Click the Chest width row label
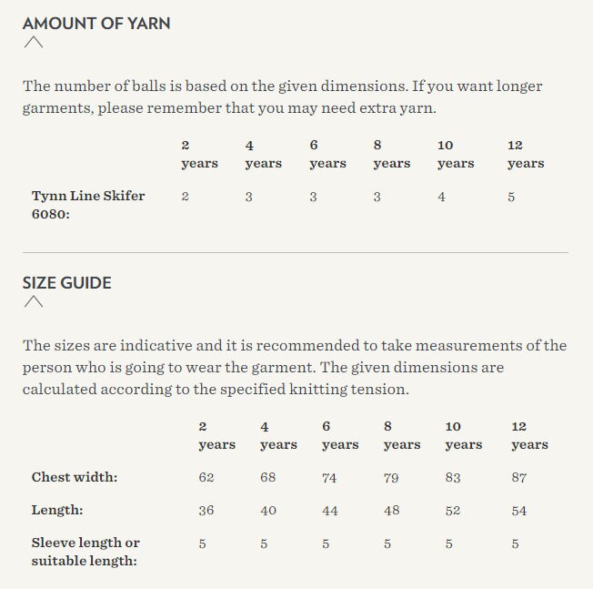 pyautogui.click(x=75, y=477)
